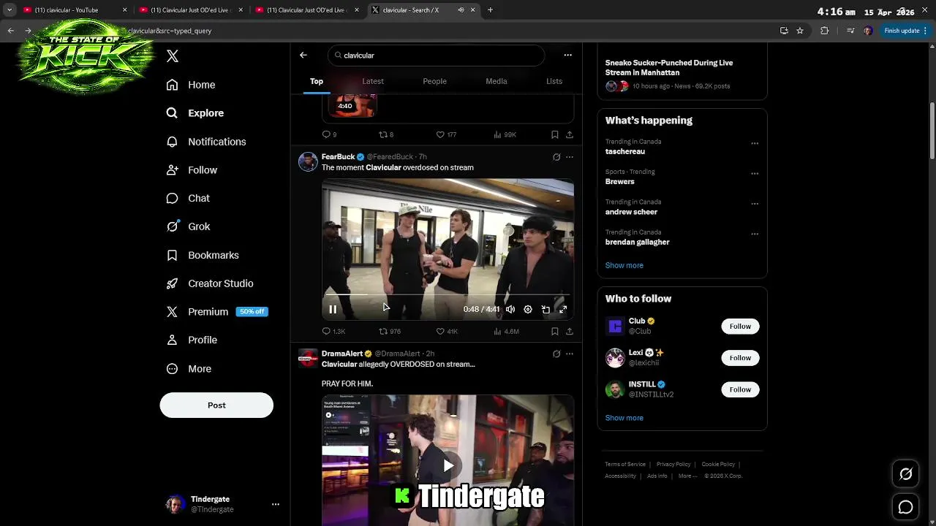Open Grok floating button
This screenshot has height=526, width=936.
click(905, 474)
